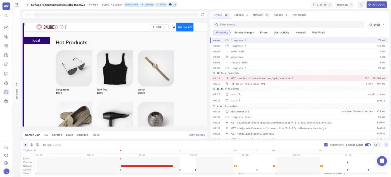Click the Call User API button
Viewport: 391px width, 177px height.
[x=185, y=27]
